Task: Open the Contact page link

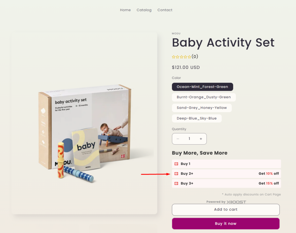Action: [x=165, y=10]
